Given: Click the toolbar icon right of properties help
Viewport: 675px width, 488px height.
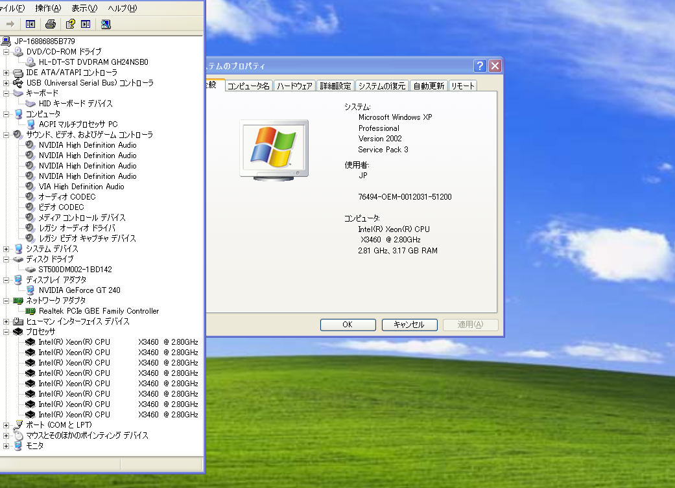Looking at the screenshot, I should point(86,24).
